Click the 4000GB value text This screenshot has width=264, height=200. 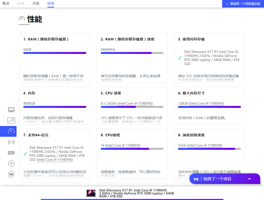click(x=29, y=103)
